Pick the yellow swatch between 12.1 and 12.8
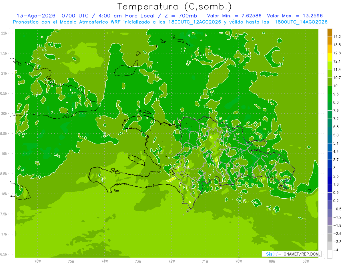The width and height of the screenshot is (343, 265). [330, 57]
